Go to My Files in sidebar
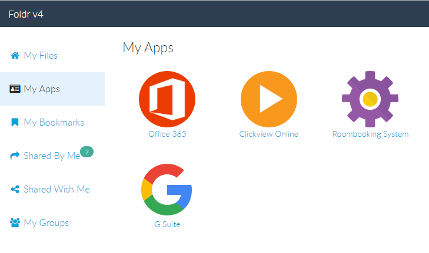429x253 pixels. 52,55
